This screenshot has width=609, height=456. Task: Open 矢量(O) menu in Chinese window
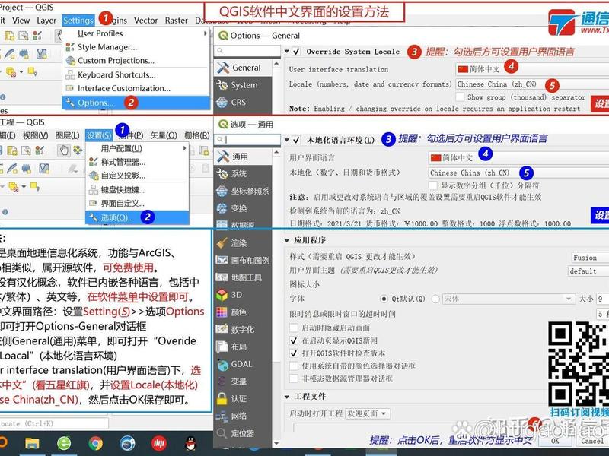[164, 135]
